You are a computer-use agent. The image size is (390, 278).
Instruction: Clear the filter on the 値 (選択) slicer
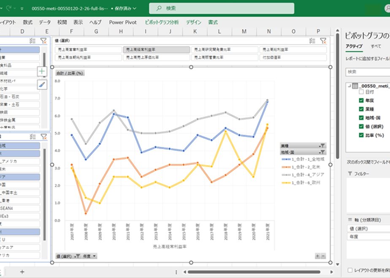(x=323, y=41)
